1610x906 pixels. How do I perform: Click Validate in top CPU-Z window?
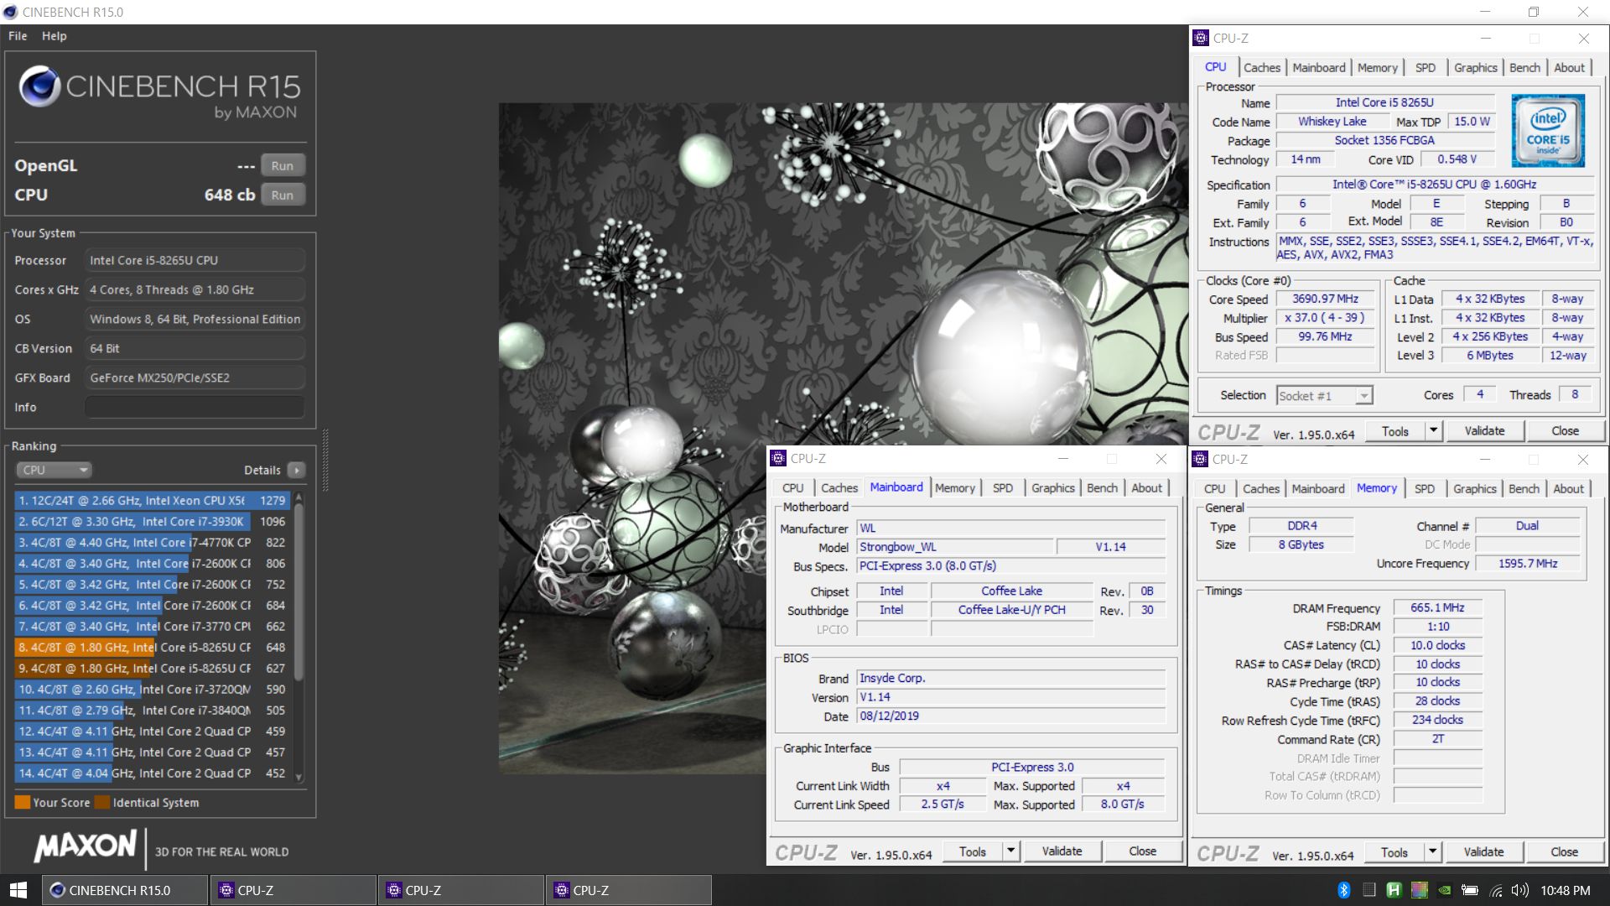[x=1484, y=430]
